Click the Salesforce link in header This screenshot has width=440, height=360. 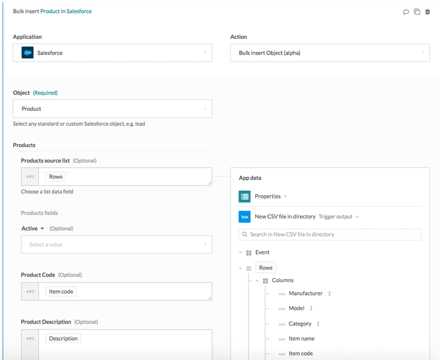79,11
